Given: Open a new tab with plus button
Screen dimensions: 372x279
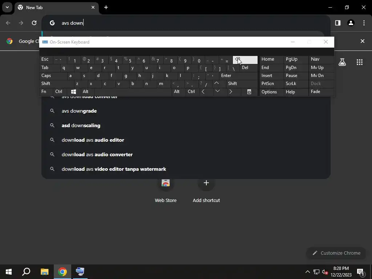Looking at the screenshot, I should (106, 7).
